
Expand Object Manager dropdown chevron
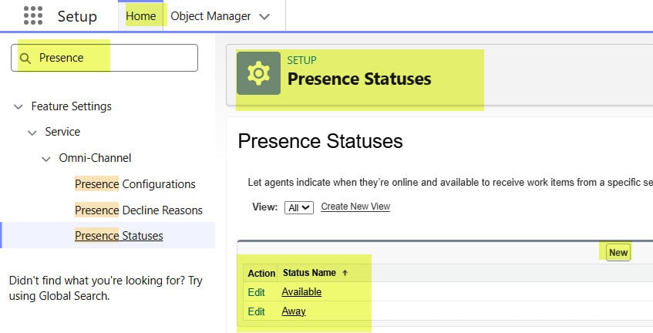(264, 17)
